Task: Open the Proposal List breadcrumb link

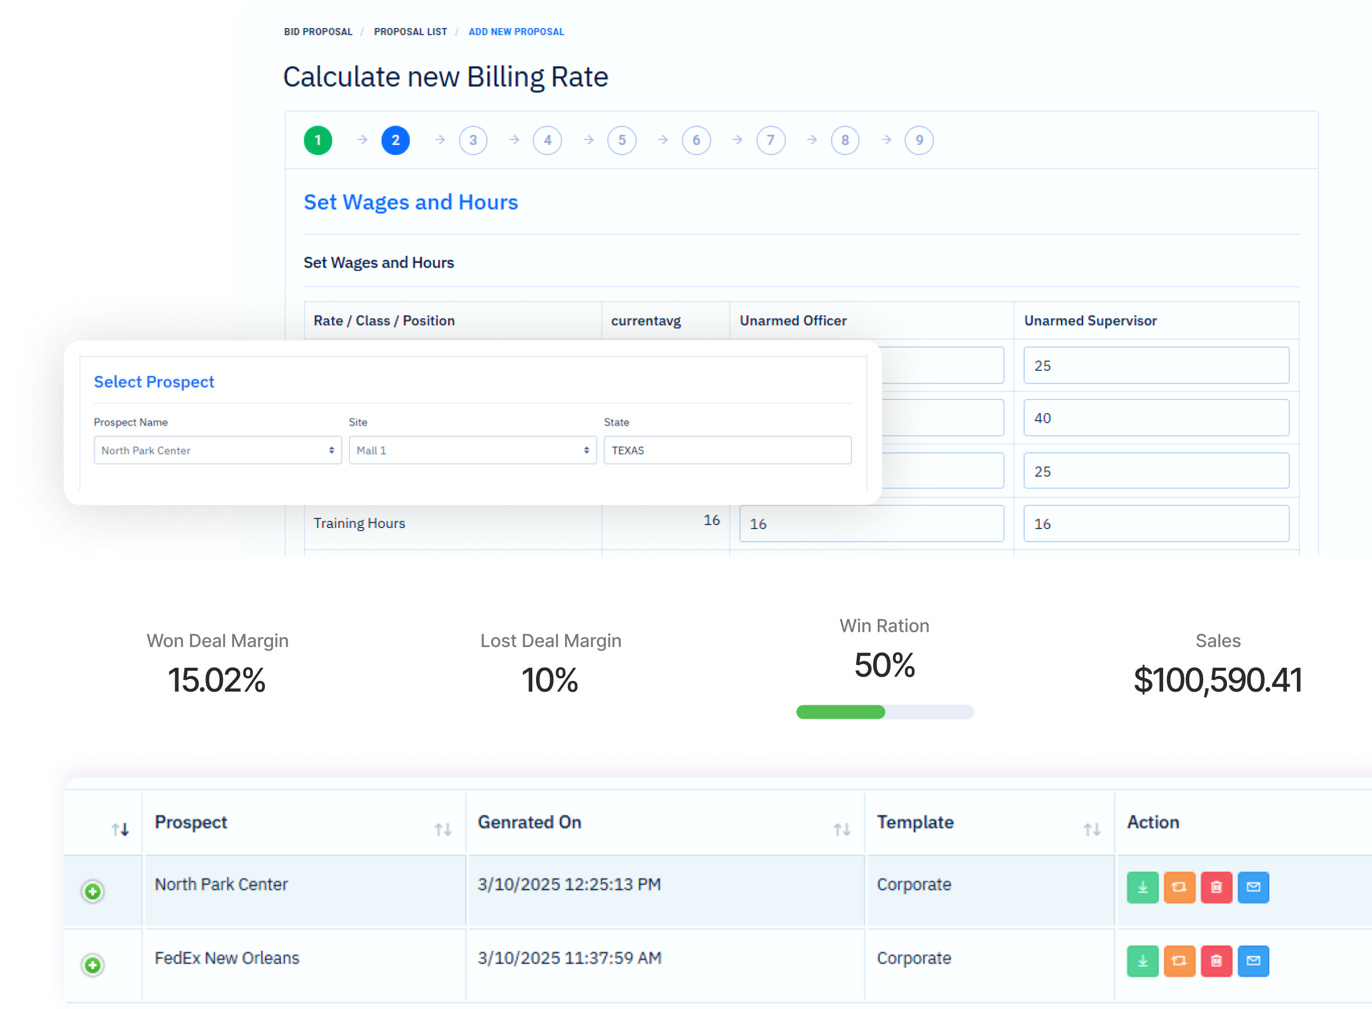Action: 411,32
